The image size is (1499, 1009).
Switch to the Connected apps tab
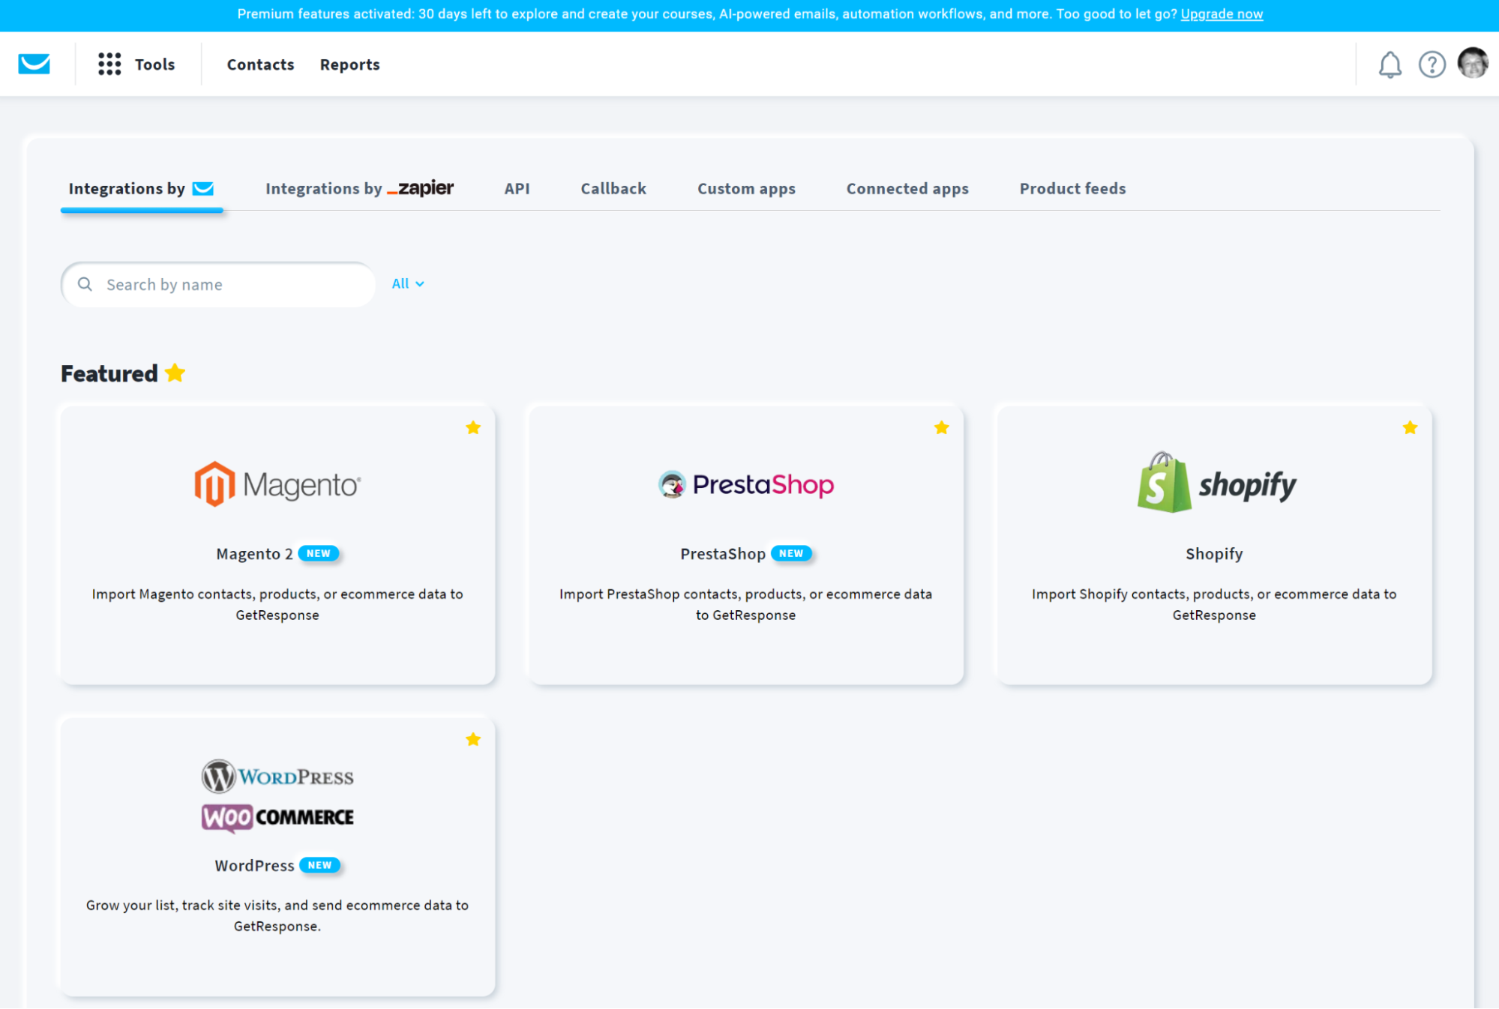click(907, 189)
